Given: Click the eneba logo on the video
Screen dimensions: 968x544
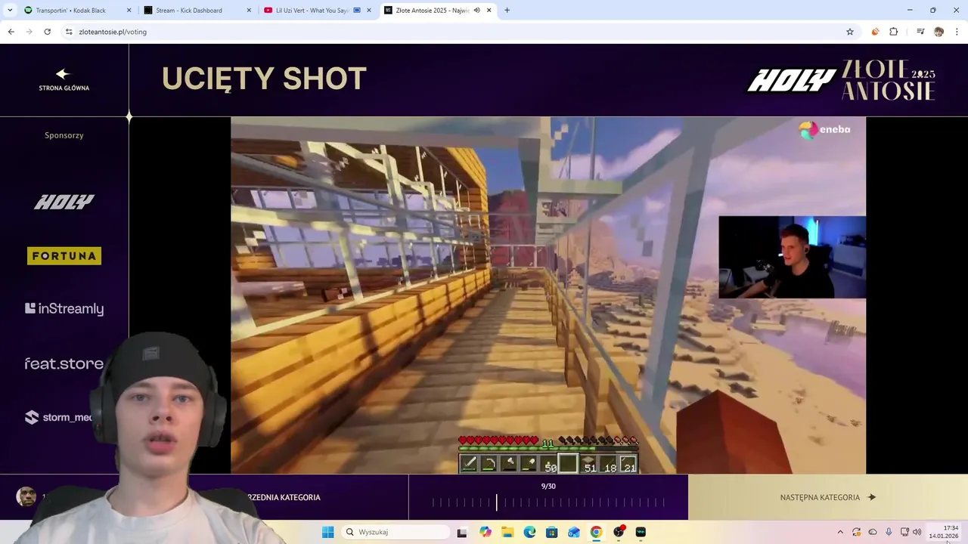Looking at the screenshot, I should point(824,129).
